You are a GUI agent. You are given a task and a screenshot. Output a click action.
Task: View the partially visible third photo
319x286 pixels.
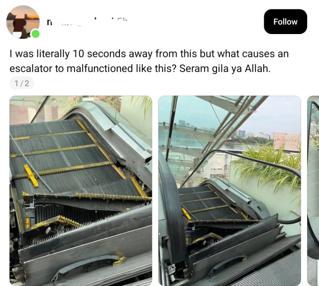(x=313, y=191)
